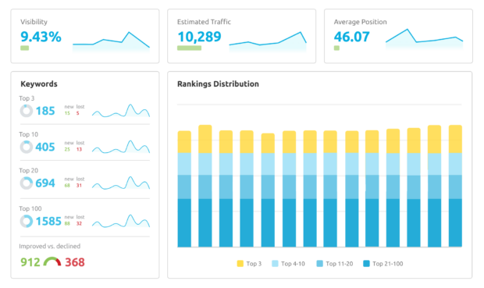Click the green bar under Estimated Traffic
Screen dimensions: 484x288
(x=189, y=48)
